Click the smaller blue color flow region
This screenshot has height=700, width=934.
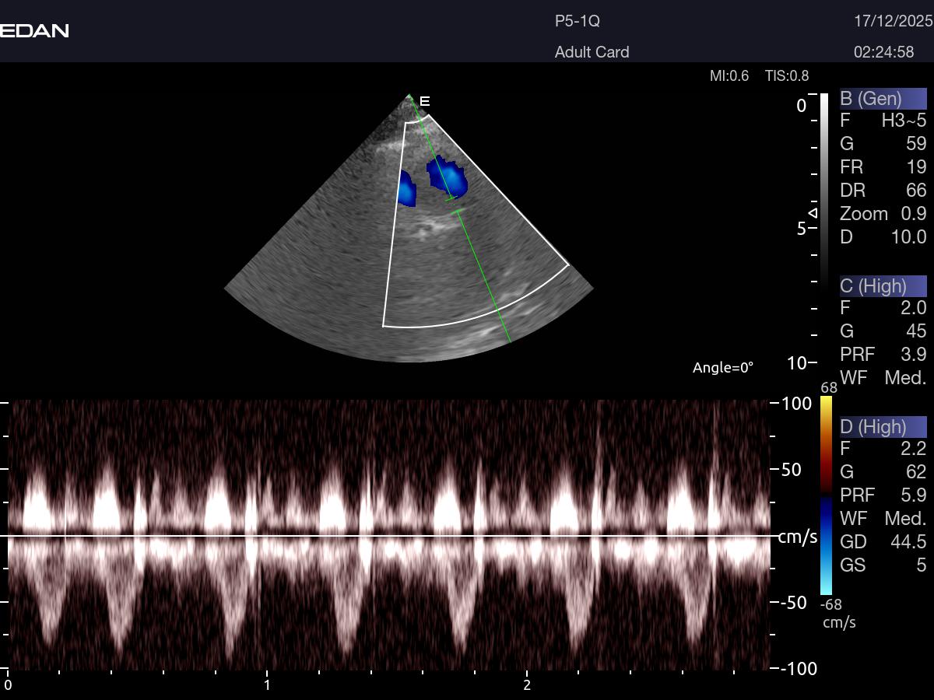pyautogui.click(x=406, y=189)
